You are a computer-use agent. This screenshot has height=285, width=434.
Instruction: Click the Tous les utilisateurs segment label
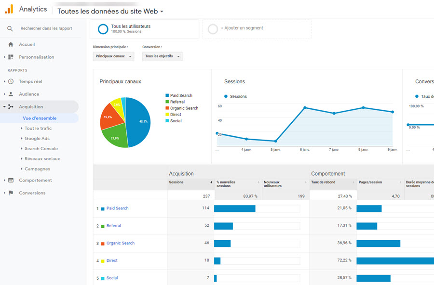131,26
